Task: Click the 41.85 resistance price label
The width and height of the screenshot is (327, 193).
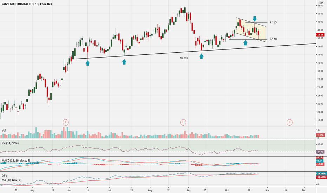Action: point(273,22)
